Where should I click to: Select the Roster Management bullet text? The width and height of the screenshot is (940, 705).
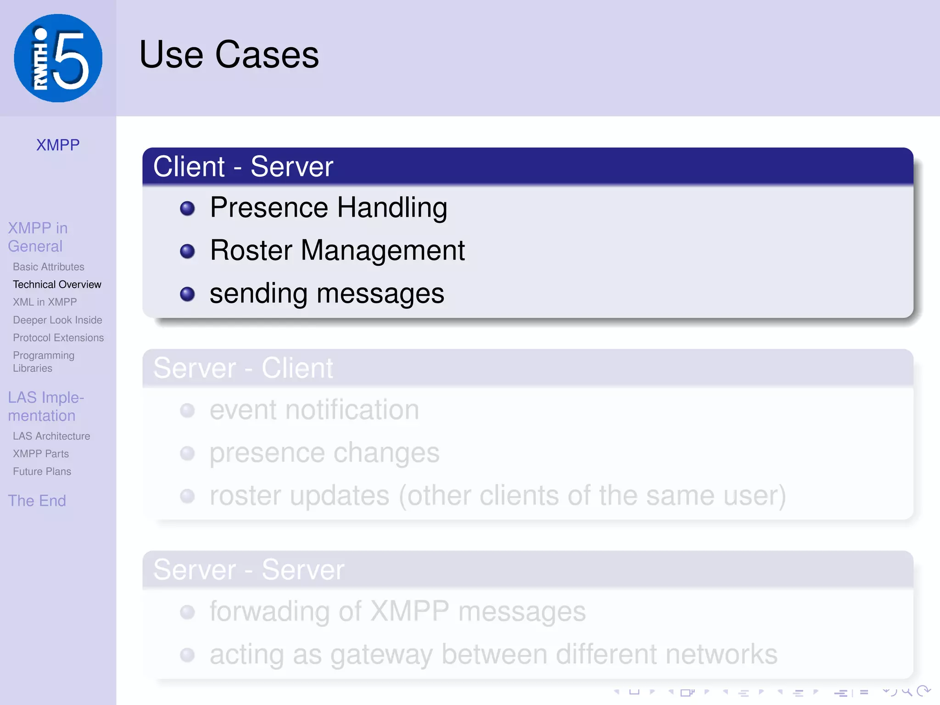pyautogui.click(x=337, y=251)
